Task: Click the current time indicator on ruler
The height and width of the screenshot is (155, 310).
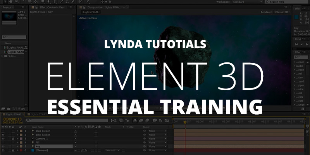Action: 185,122
